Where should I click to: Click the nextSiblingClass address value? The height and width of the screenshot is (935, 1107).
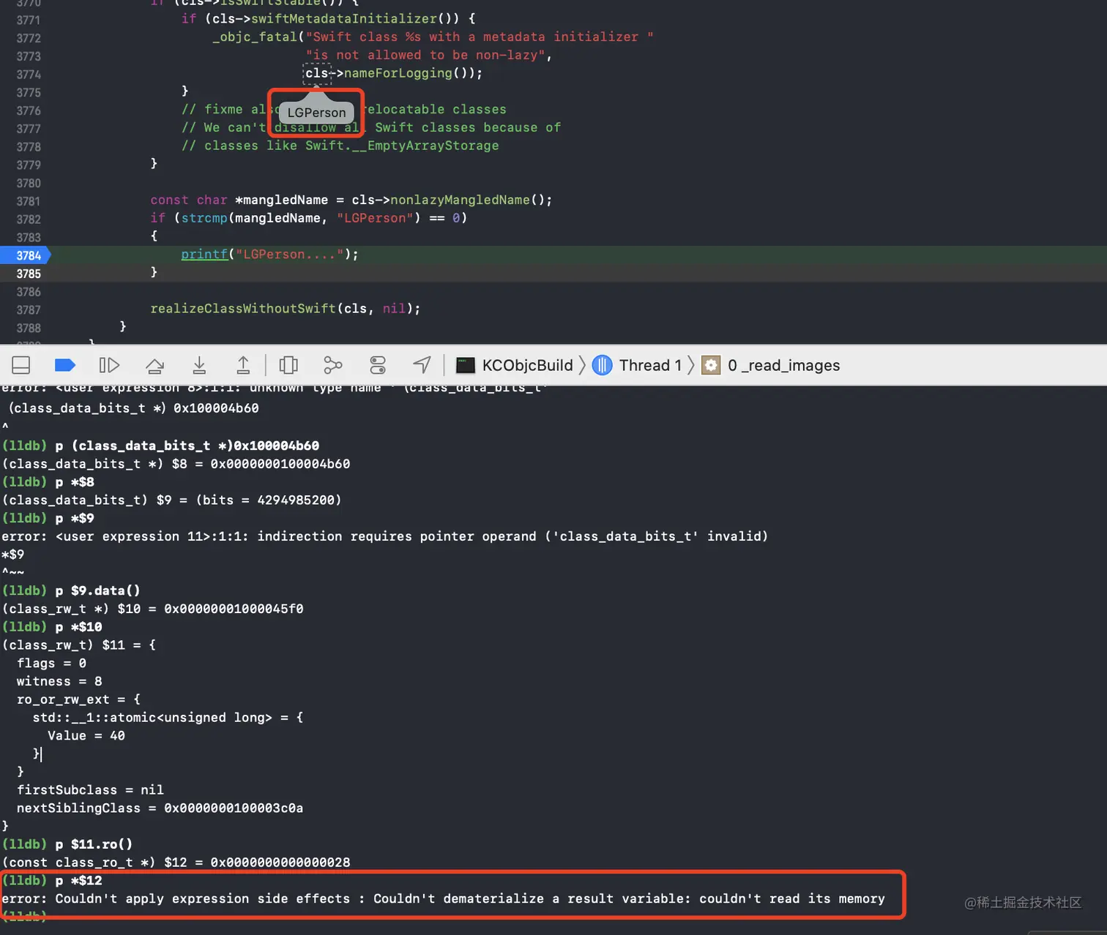pyautogui.click(x=234, y=808)
